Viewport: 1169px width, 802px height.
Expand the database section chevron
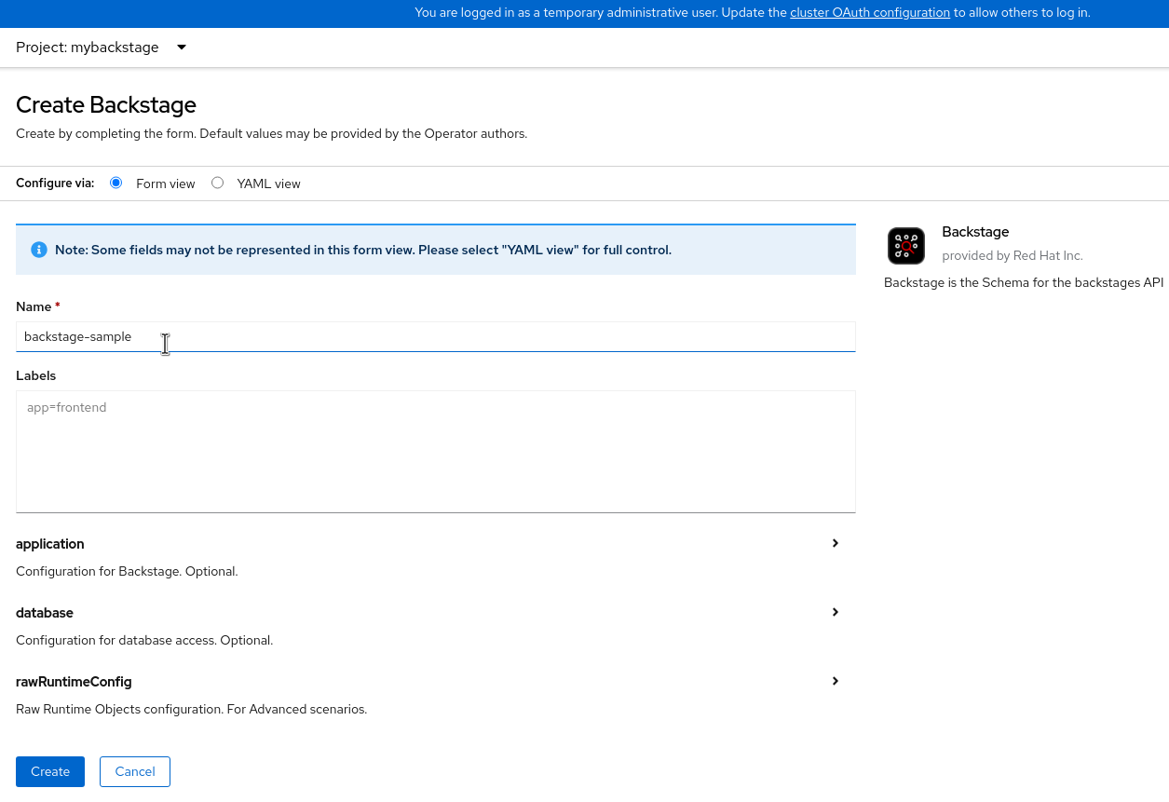click(x=836, y=612)
